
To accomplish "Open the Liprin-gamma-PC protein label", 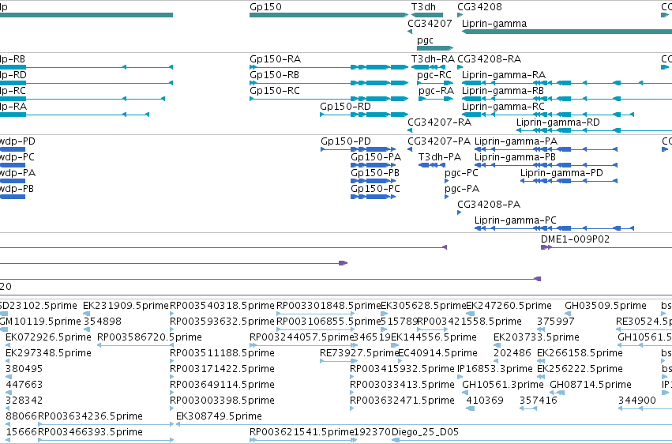I will coord(516,220).
